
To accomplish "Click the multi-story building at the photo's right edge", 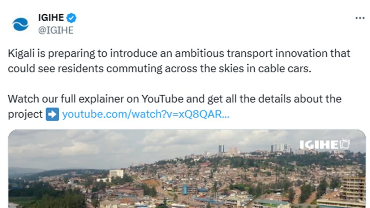I will tap(353, 189).
